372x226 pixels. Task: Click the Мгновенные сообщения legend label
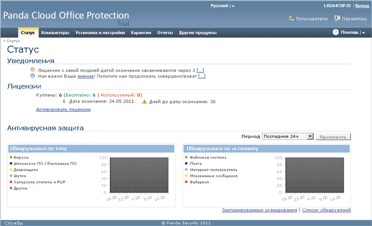(x=214, y=176)
